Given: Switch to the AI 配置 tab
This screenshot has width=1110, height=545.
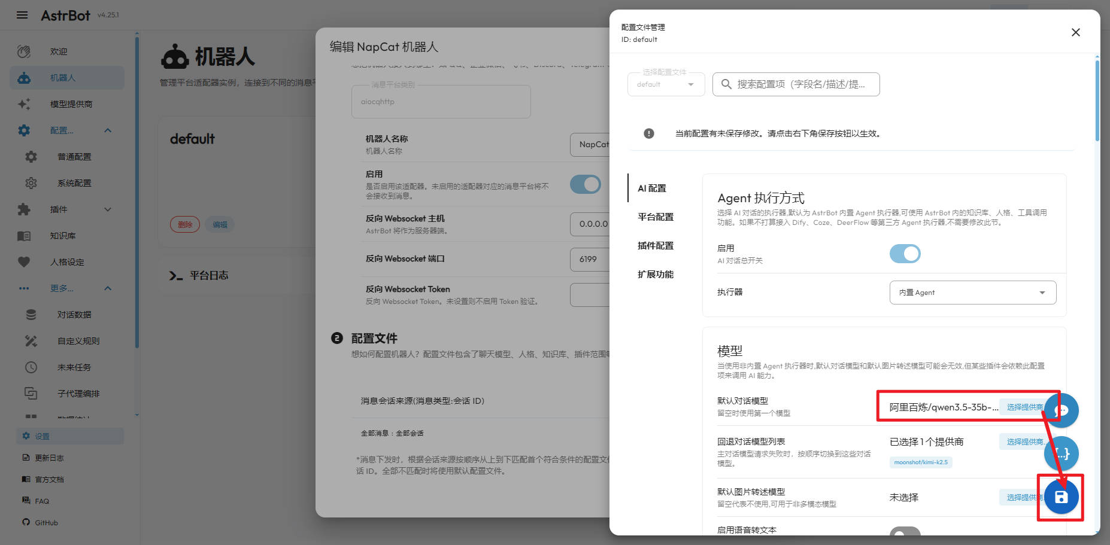Looking at the screenshot, I should [x=652, y=188].
